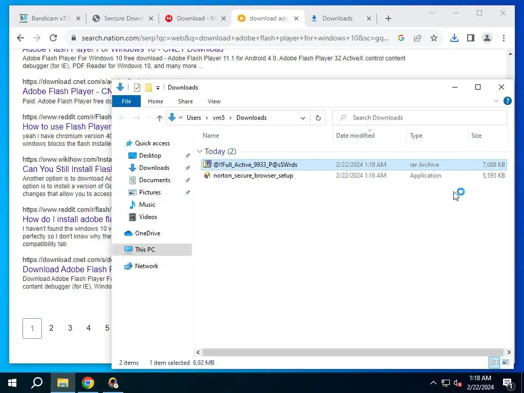Open taskbar Search magnifier
This screenshot has height=393, width=524.
[x=37, y=383]
